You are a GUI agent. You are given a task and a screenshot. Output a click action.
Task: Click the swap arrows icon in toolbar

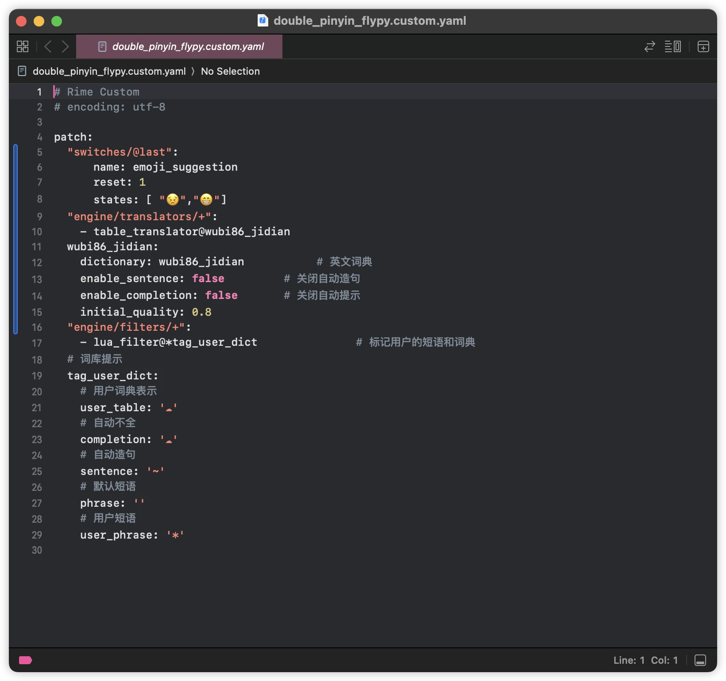point(649,46)
